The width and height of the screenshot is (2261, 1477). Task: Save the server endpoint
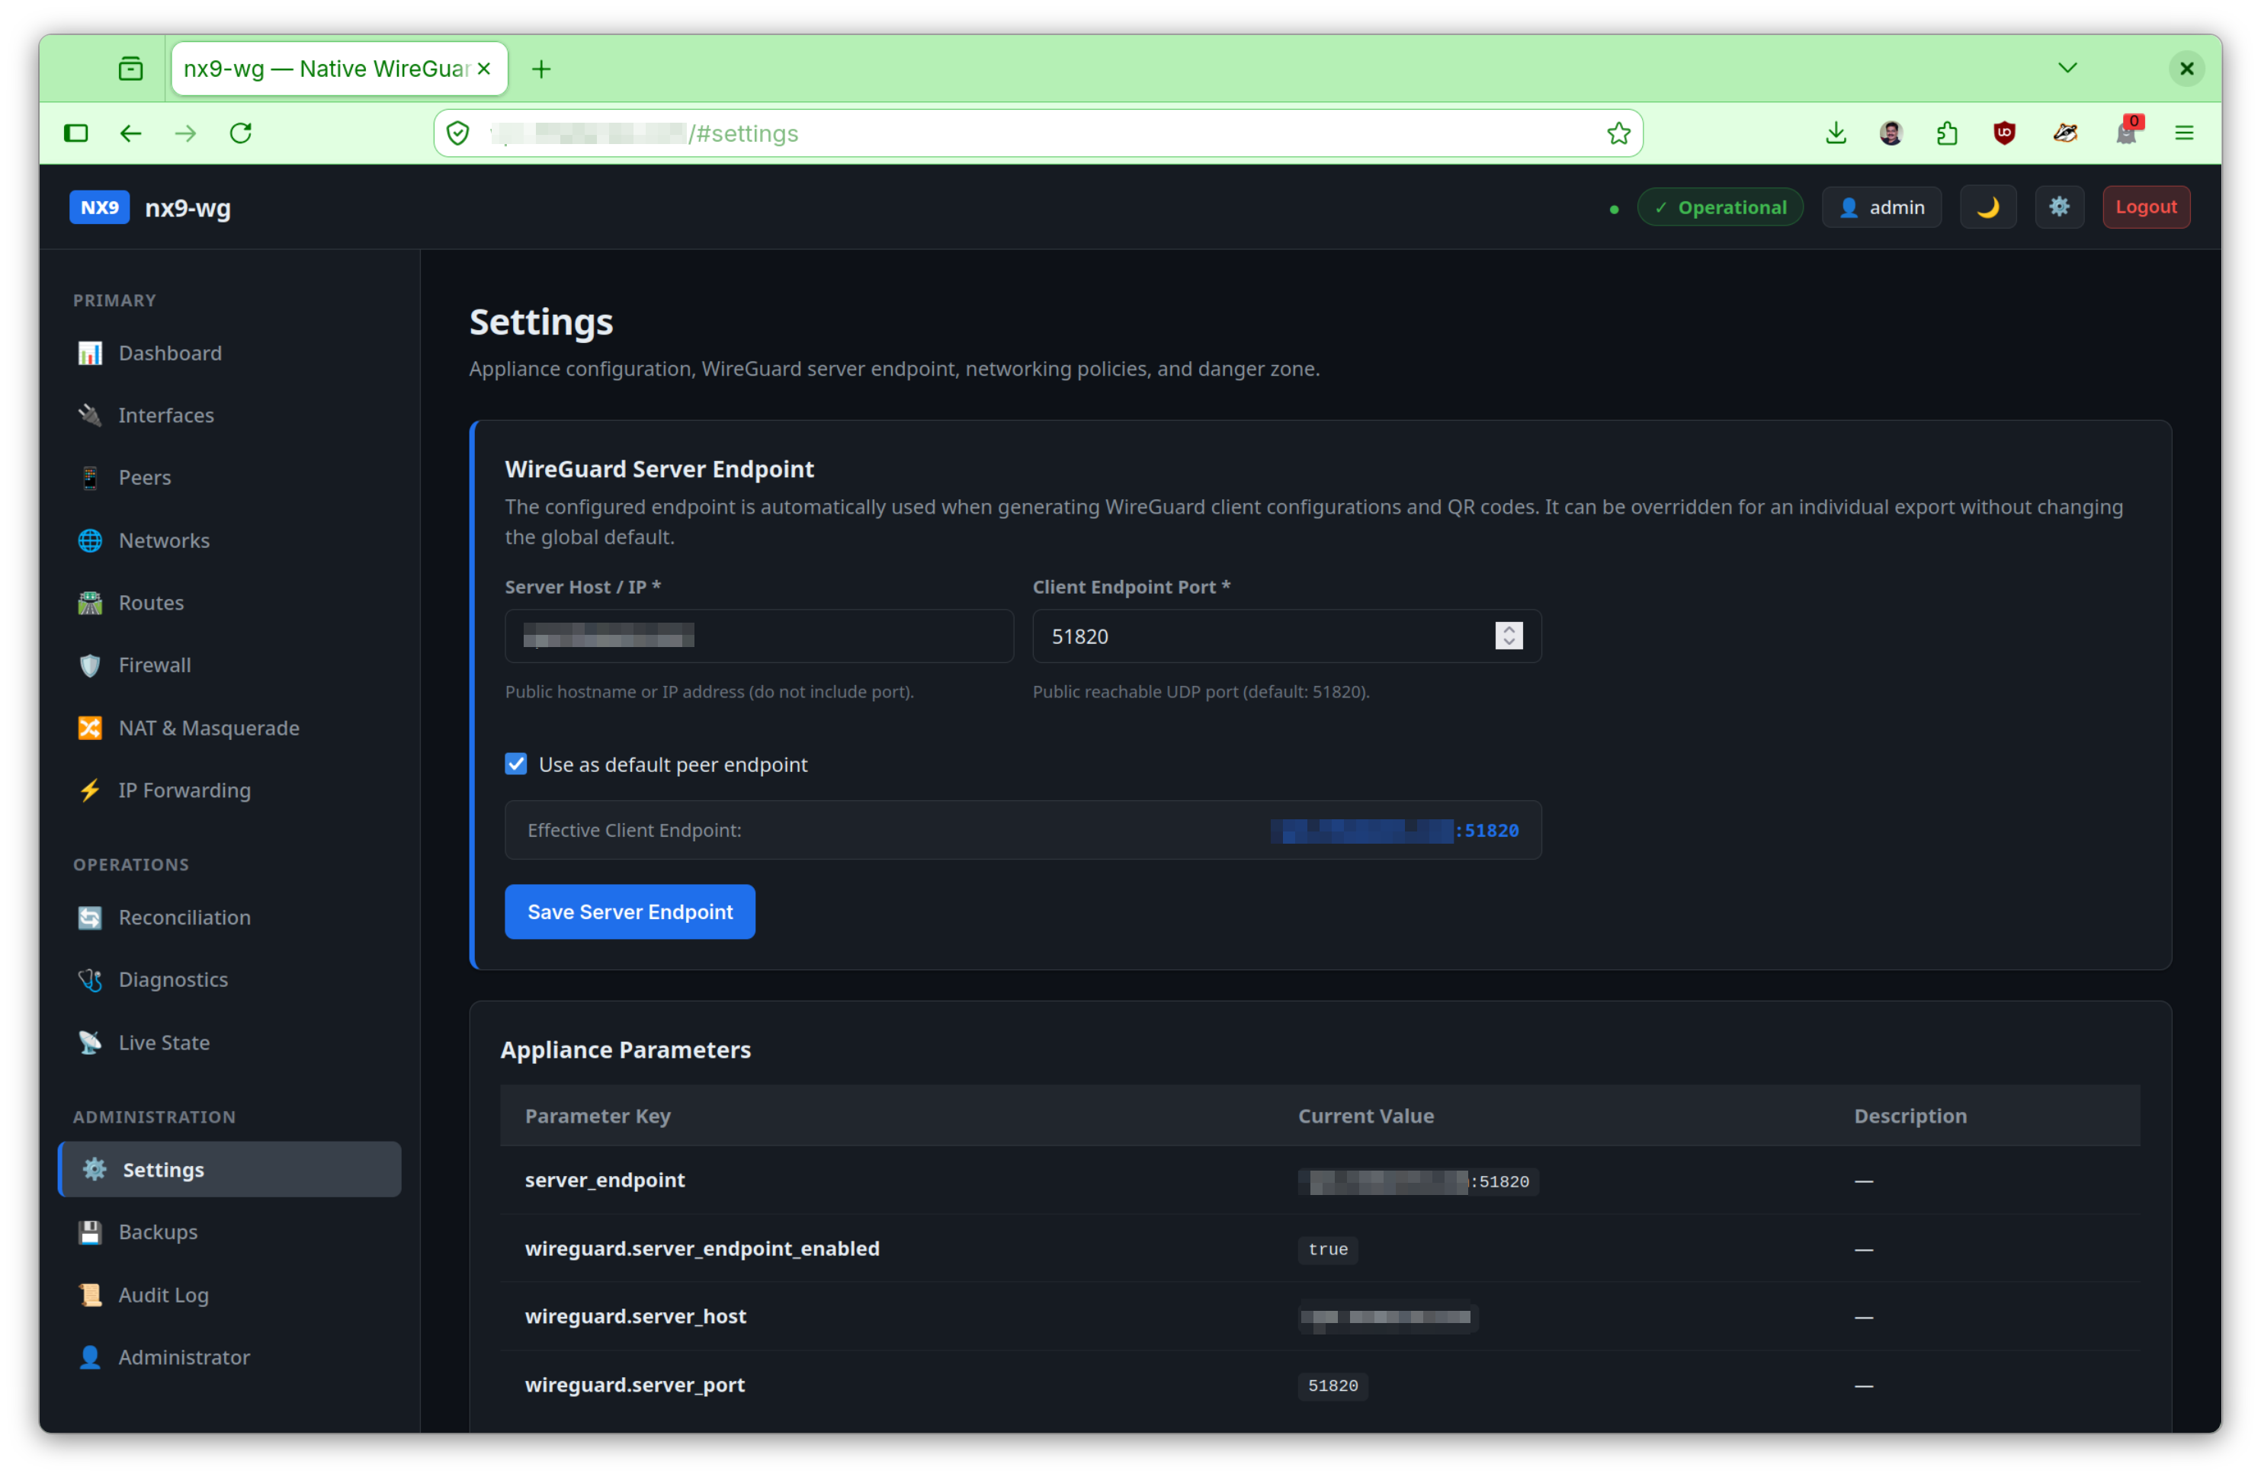[x=630, y=912]
